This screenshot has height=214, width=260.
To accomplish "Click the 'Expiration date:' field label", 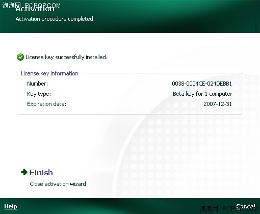I will pyautogui.click(x=46, y=104).
